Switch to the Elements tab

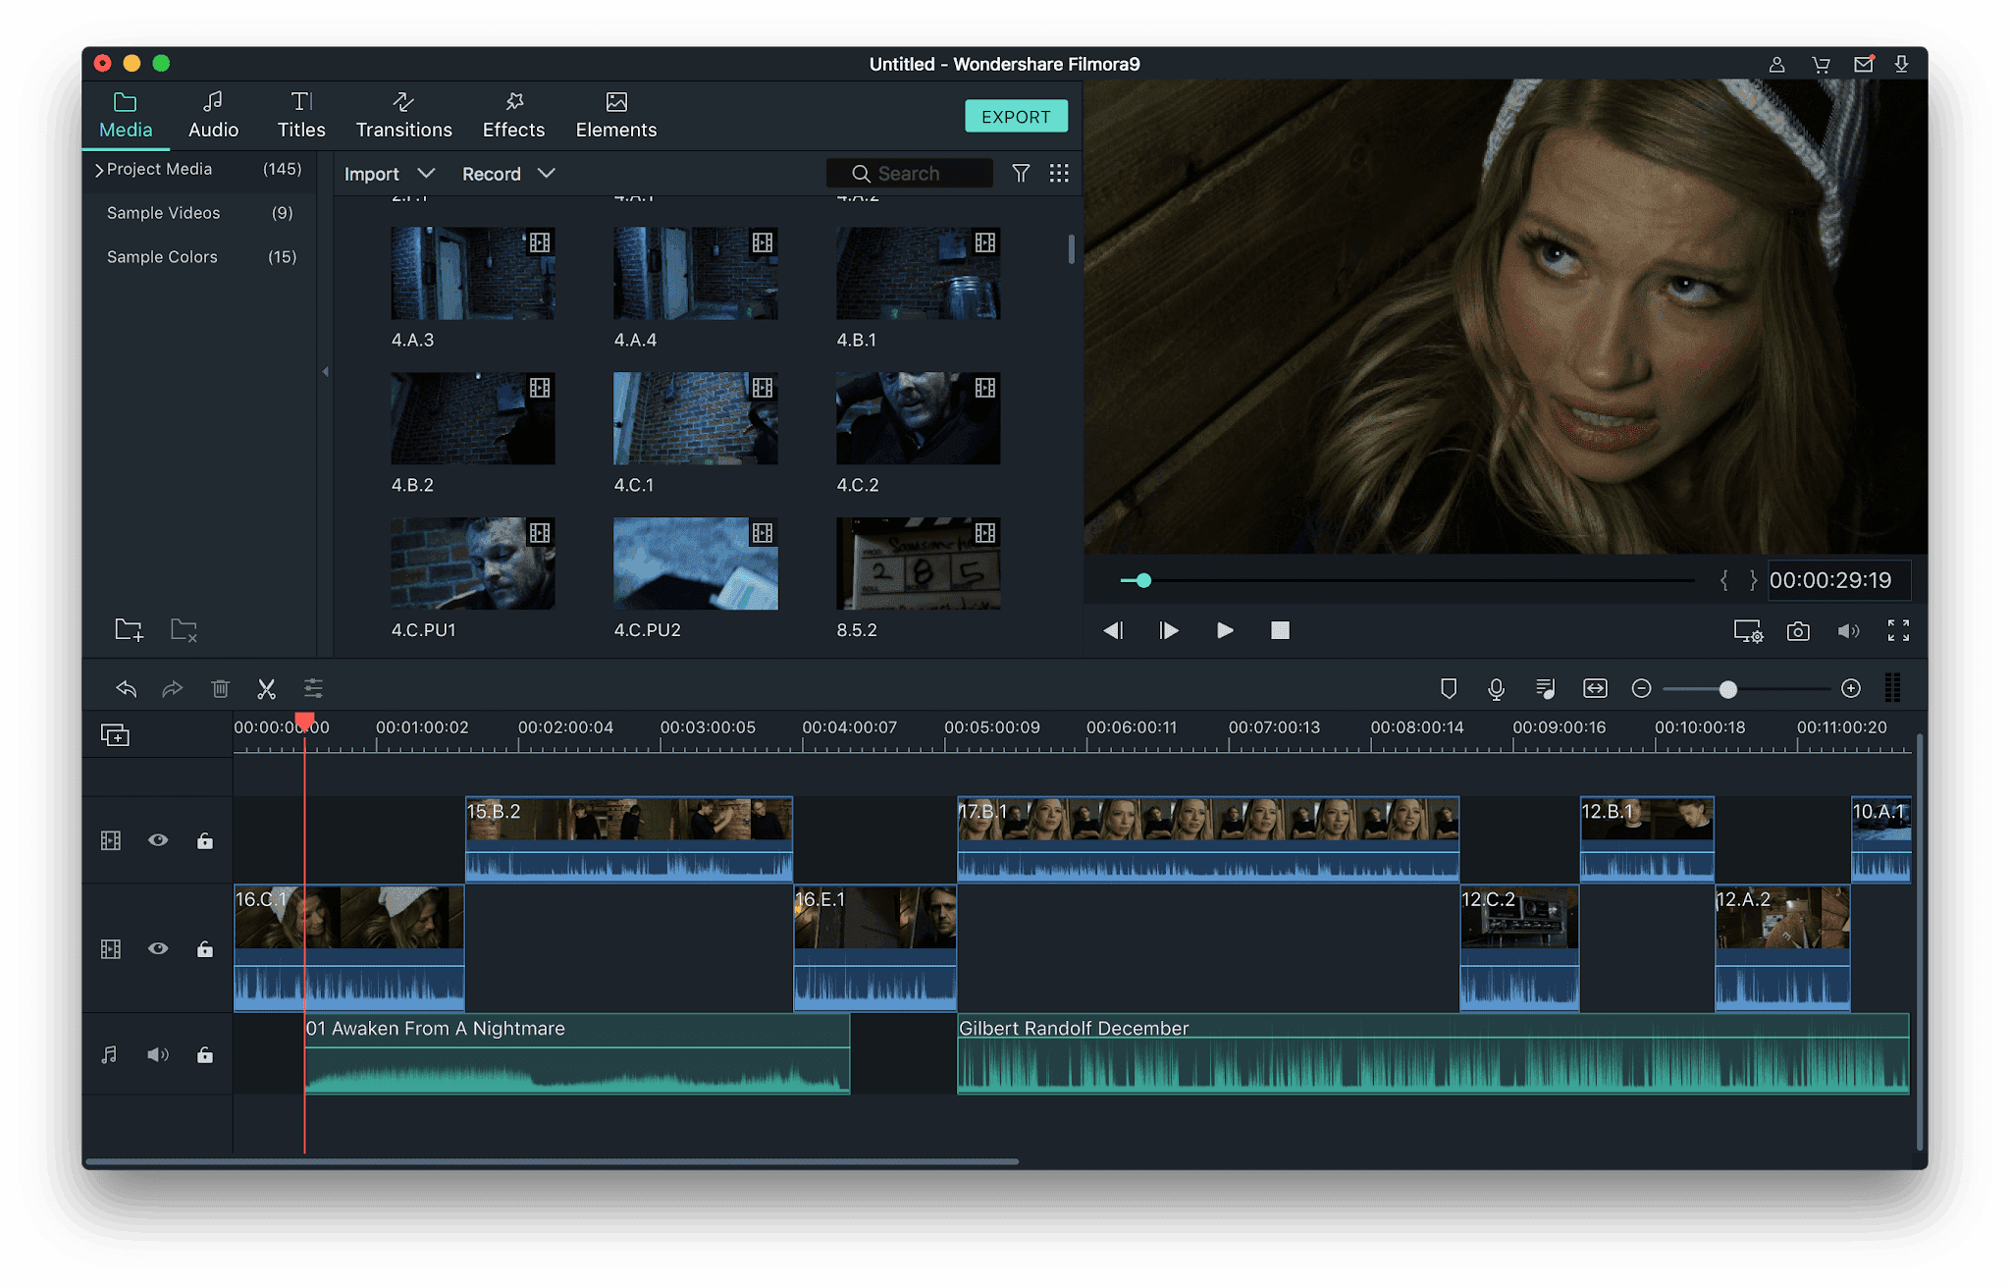tap(615, 116)
